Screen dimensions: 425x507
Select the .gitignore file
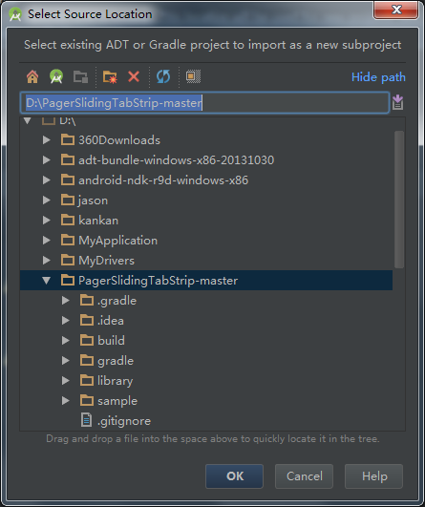pos(124,421)
